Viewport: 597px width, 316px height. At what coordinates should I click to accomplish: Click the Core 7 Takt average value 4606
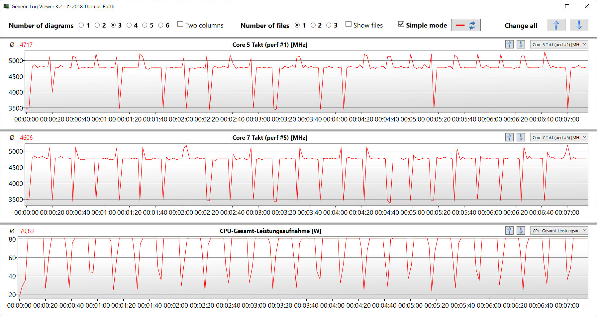click(26, 138)
